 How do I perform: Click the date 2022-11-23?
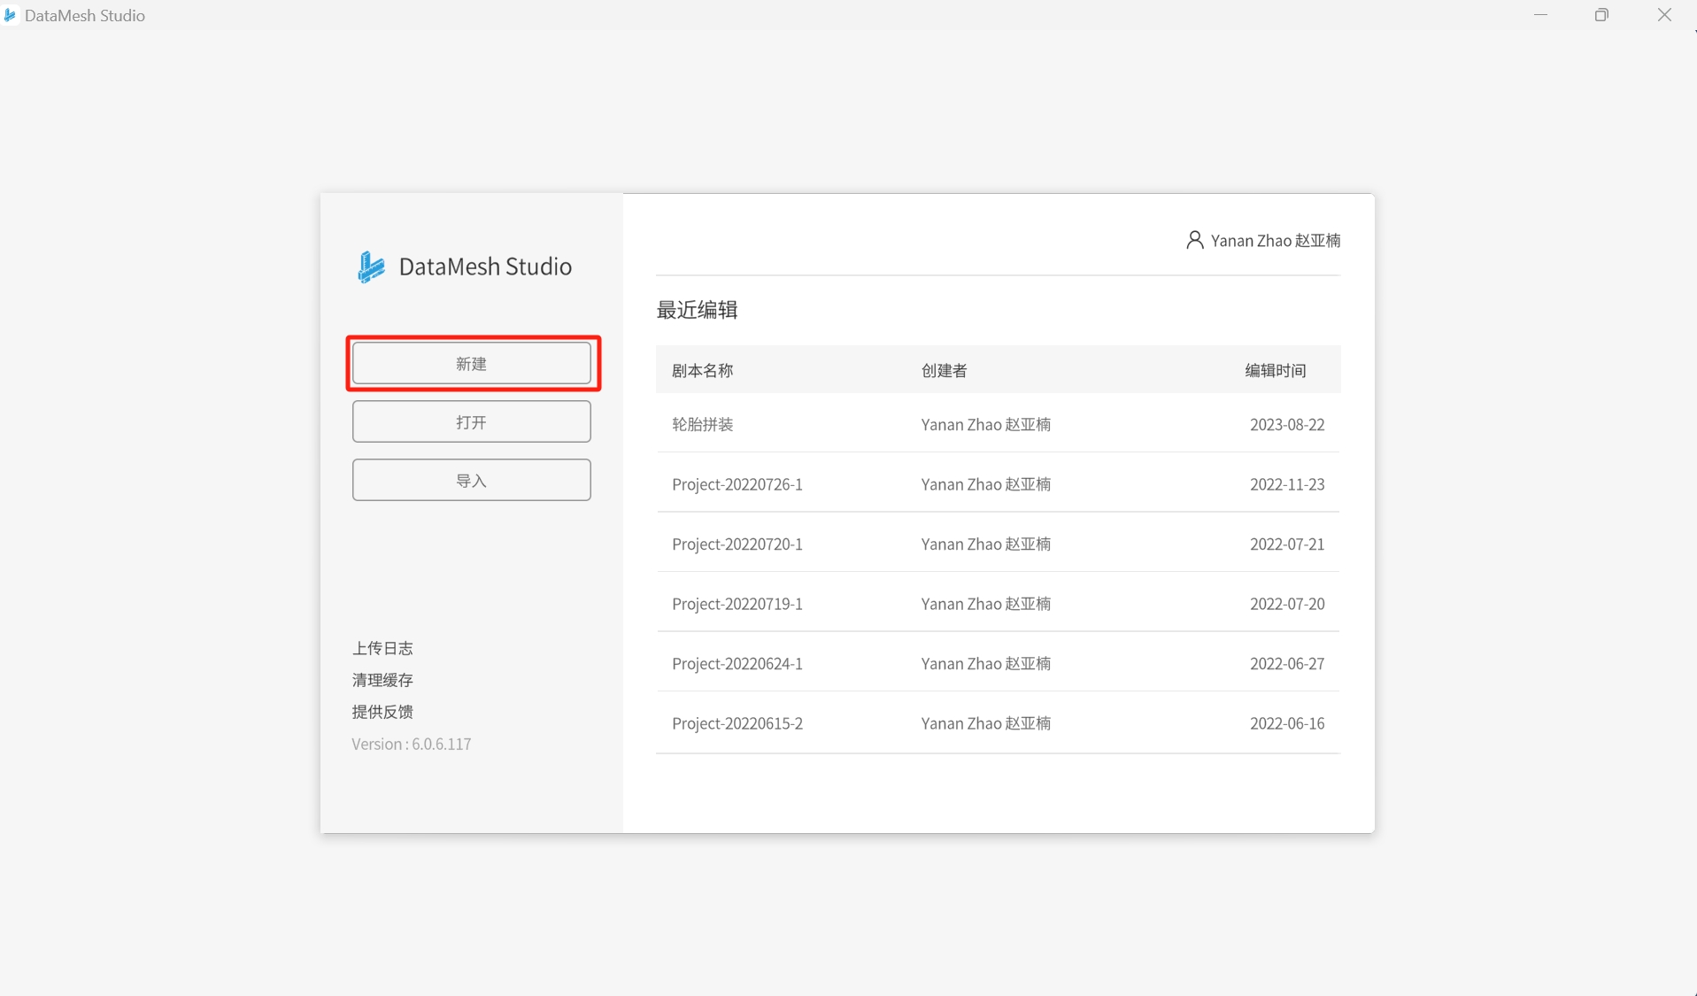[x=1287, y=483]
